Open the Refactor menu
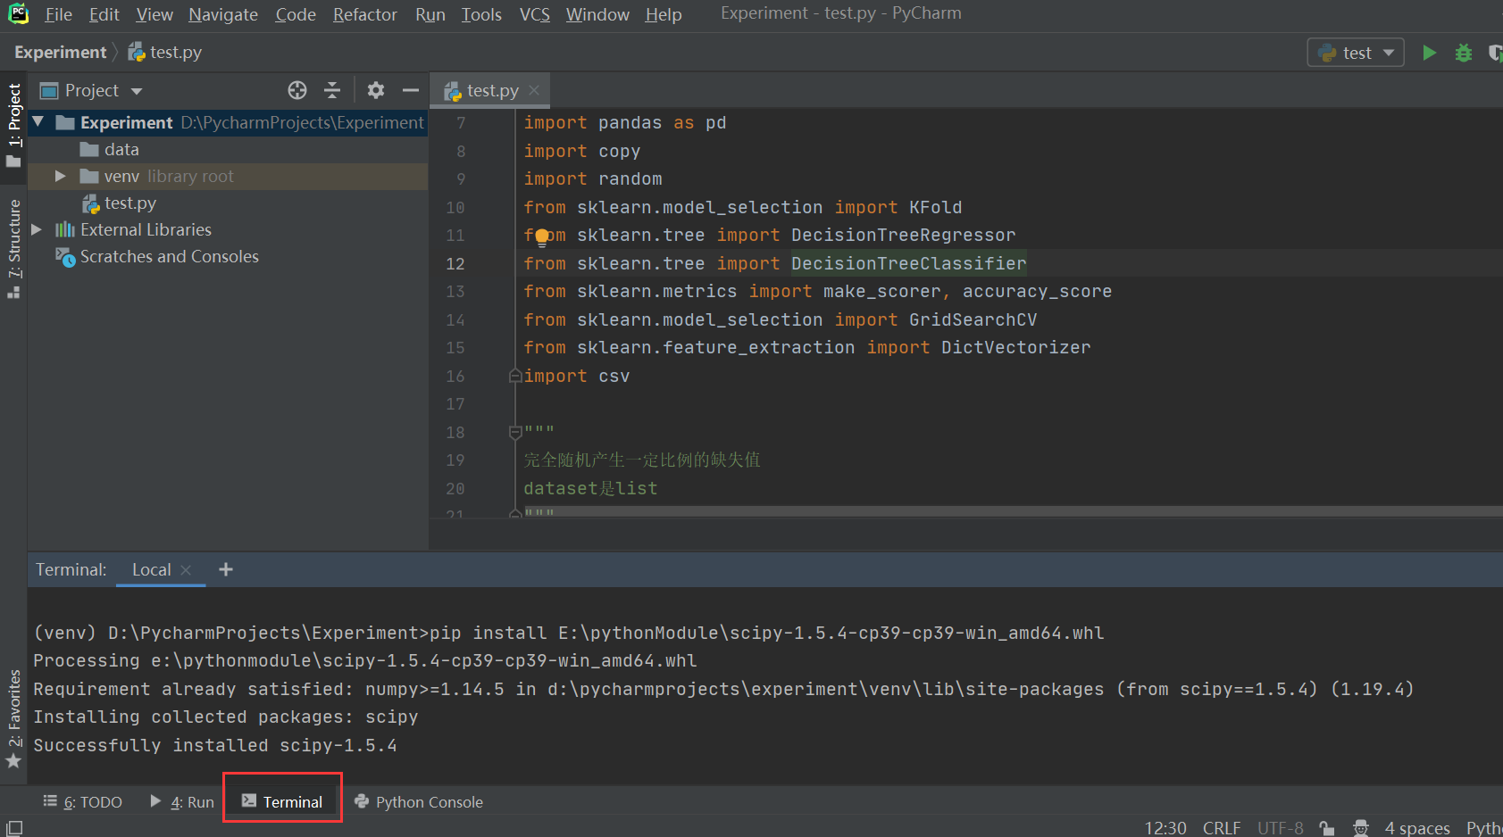 tap(364, 14)
